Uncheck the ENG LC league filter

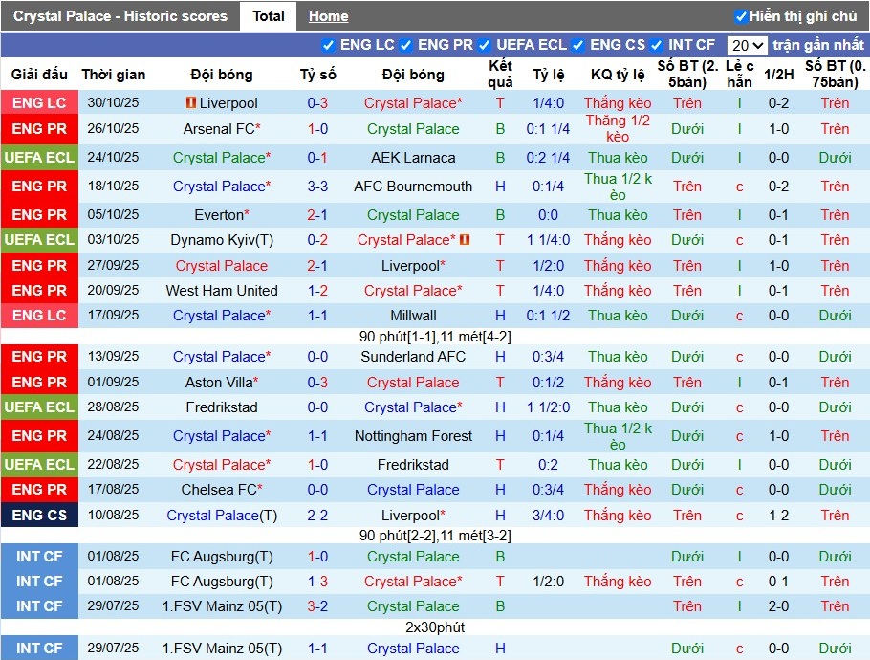[x=329, y=45]
